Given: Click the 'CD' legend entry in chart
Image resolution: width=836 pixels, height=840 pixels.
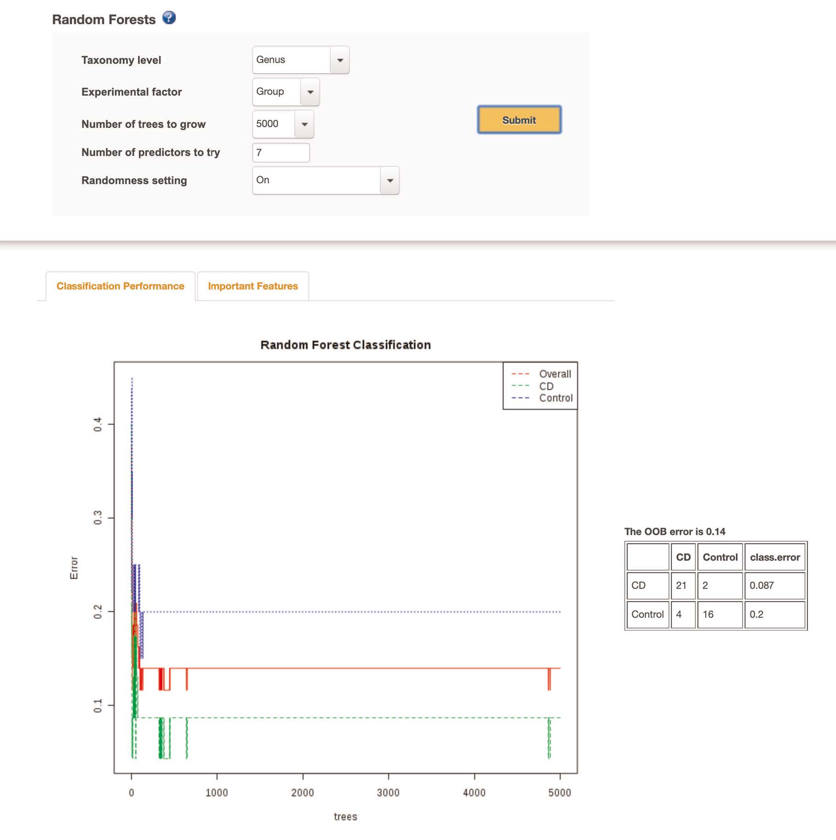Looking at the screenshot, I should pos(546,386).
